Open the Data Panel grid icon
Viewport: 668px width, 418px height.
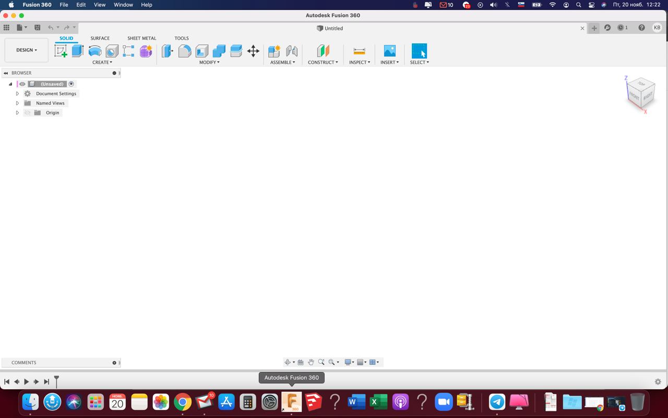pyautogui.click(x=6, y=28)
